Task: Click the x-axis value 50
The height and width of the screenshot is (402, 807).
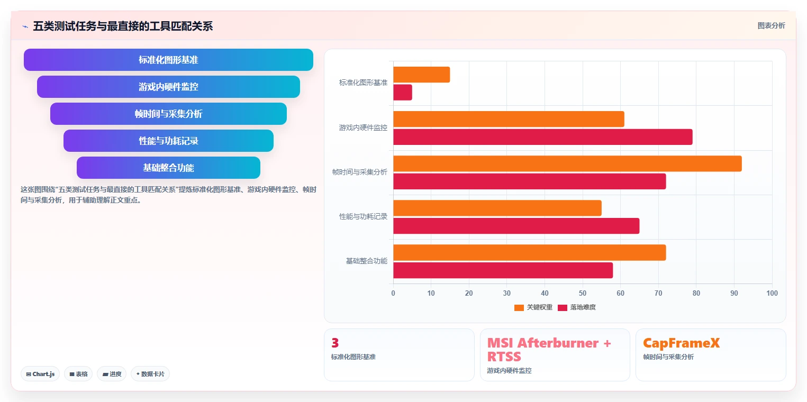Action: coord(583,293)
